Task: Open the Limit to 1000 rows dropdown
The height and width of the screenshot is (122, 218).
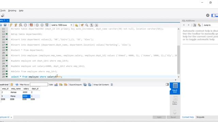Action: pyautogui.click(x=62, y=25)
